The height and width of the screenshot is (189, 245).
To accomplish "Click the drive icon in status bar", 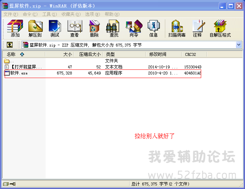I will coord(6,184).
